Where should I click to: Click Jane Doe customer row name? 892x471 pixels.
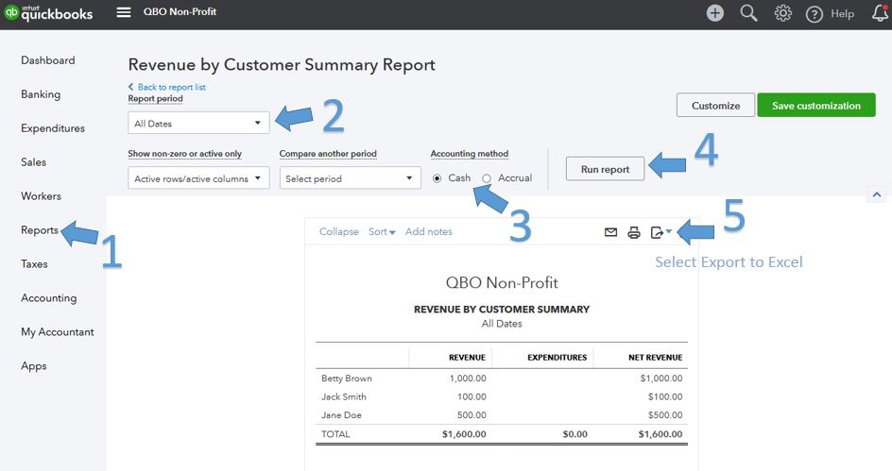point(341,414)
